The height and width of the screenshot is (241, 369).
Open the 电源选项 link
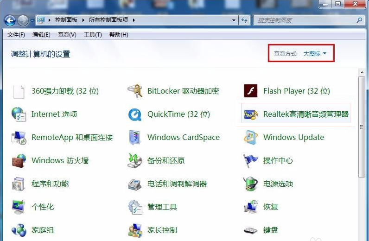[278, 184]
